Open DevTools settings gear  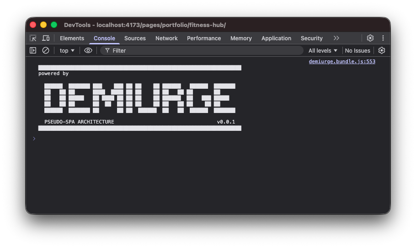(x=370, y=38)
